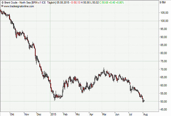
Task: Click the 05.08.2015 date in header
Action: point(63,3)
